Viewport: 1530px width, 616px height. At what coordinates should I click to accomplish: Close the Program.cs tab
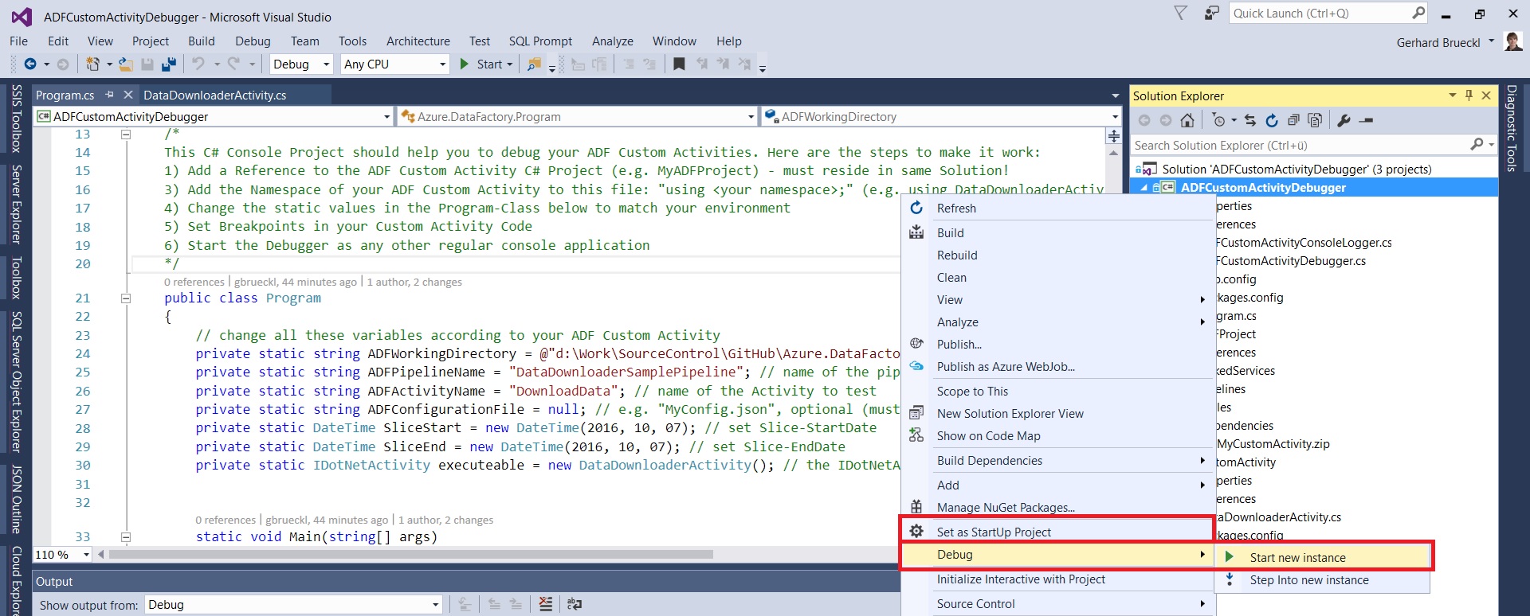[127, 95]
